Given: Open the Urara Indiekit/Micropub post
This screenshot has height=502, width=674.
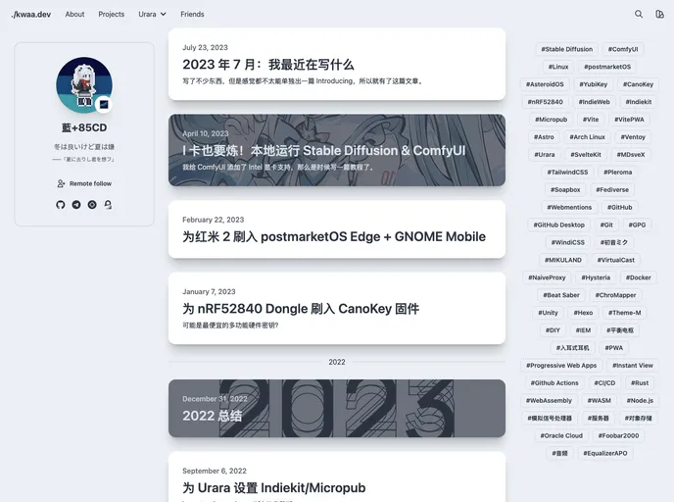Looking at the screenshot, I should tap(337, 477).
